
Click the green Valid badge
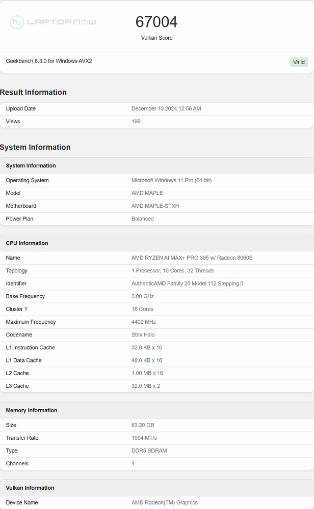coord(299,62)
